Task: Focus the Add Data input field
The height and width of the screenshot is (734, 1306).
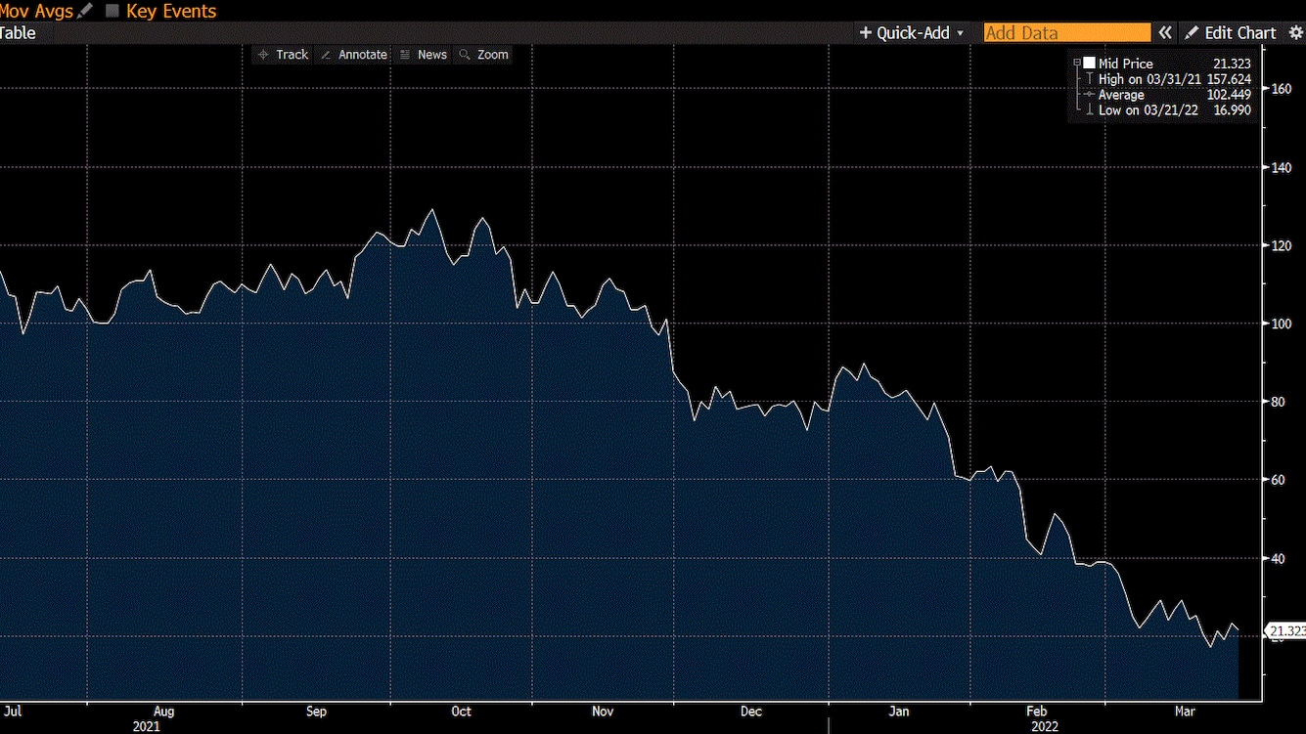Action: coord(1067,32)
